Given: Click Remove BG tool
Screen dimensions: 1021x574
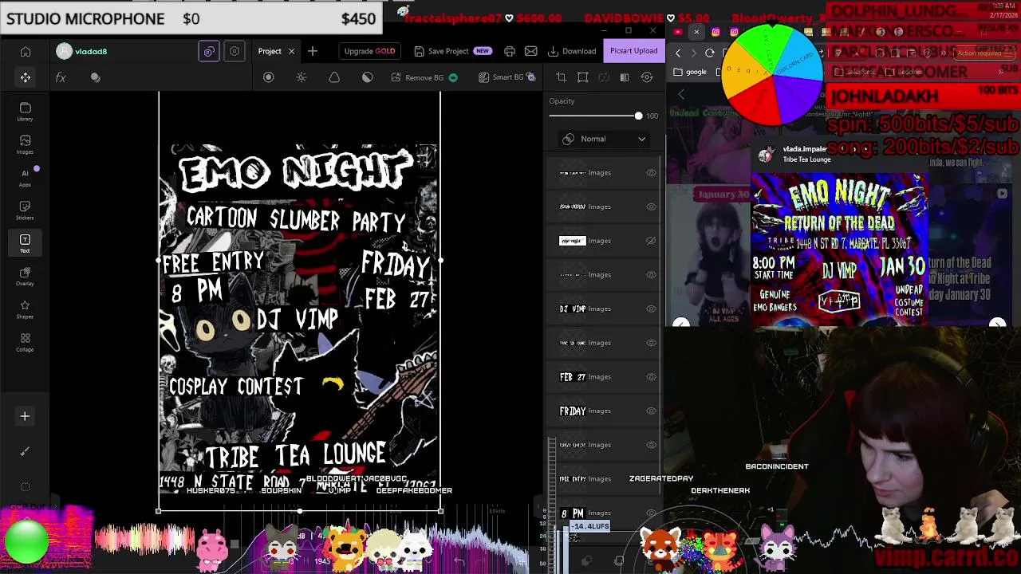Looking at the screenshot, I should point(424,77).
